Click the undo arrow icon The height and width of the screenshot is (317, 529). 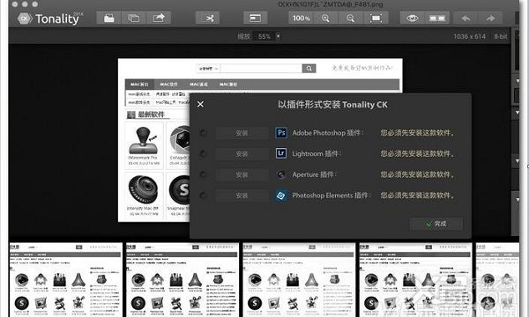[x=466, y=18]
